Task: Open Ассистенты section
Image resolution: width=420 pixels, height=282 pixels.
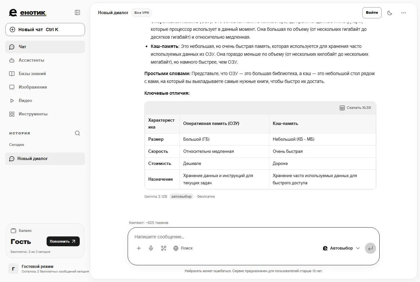Action: pyautogui.click(x=45, y=60)
